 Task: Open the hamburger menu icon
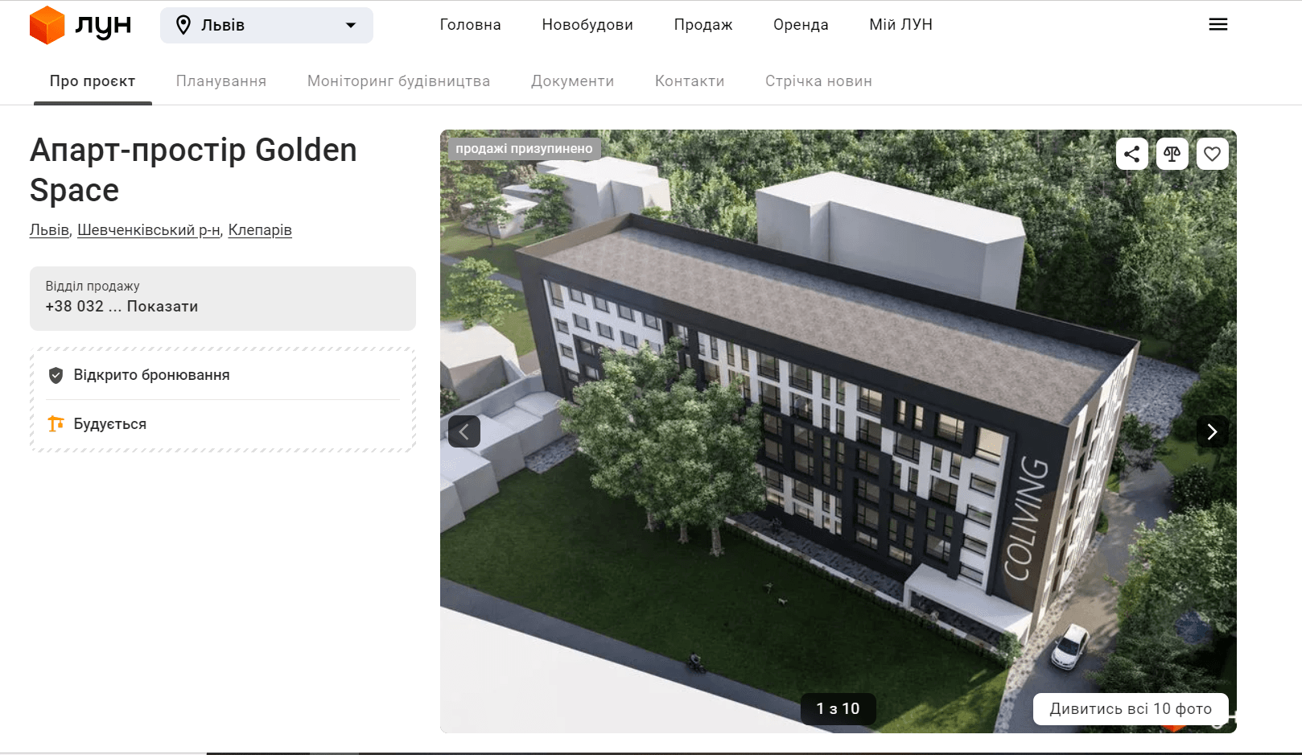[x=1218, y=25]
